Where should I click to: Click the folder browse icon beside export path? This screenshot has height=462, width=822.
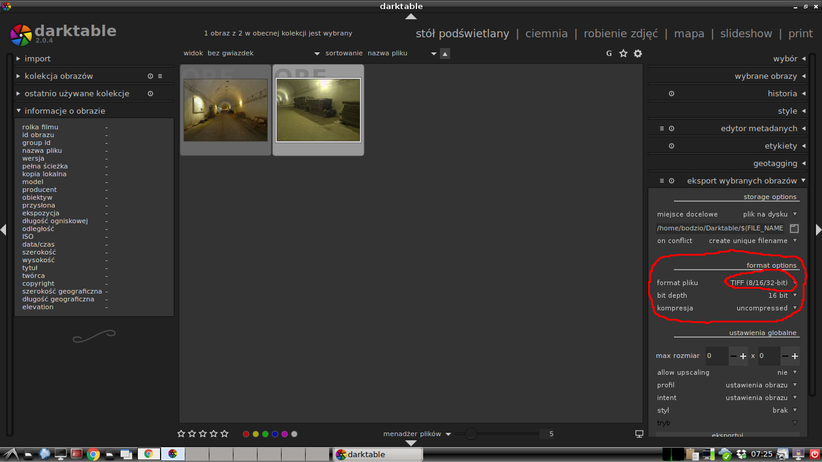pos(794,228)
